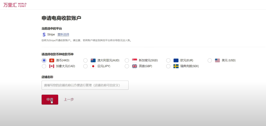Image resolution: width=266 pixels, height=126 pixels.
Task: Click the 澳大利亚元(AUD) currency label
Action: click(x=108, y=61)
